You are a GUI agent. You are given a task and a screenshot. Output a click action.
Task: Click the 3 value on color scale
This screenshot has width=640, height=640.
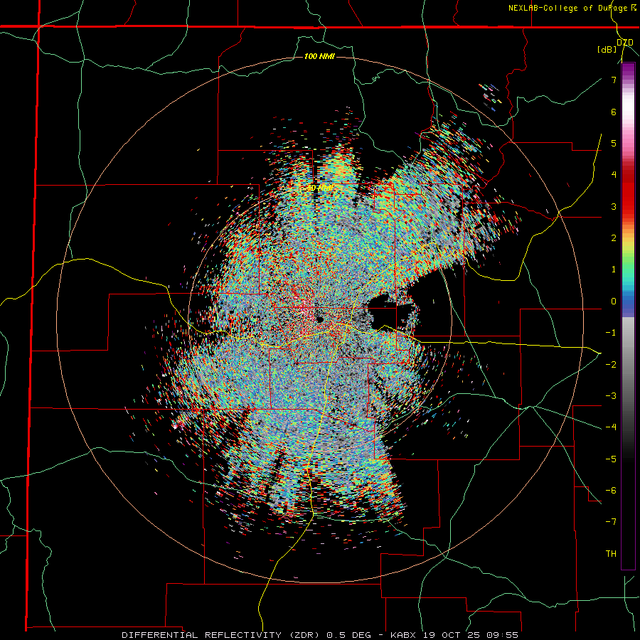(x=614, y=206)
